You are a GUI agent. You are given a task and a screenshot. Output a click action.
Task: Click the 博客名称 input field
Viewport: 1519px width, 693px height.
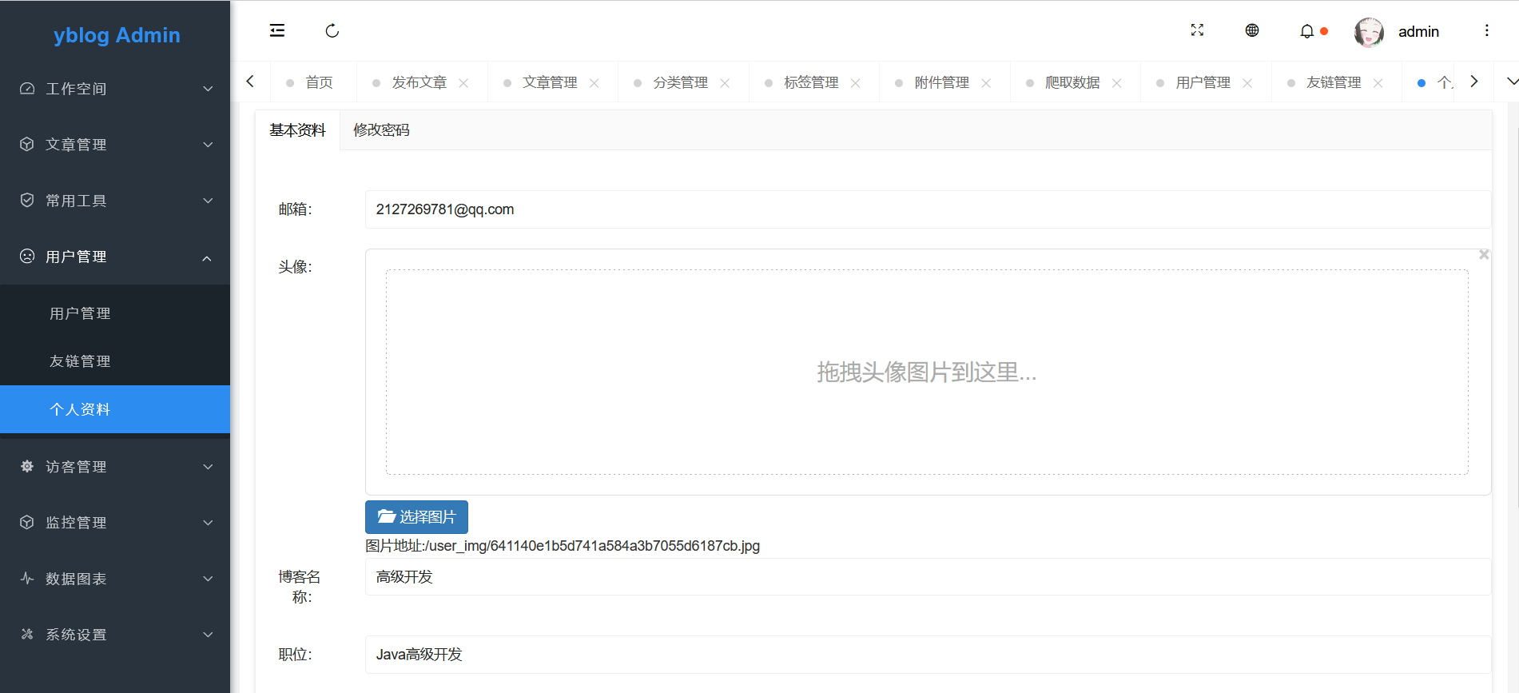pos(928,577)
